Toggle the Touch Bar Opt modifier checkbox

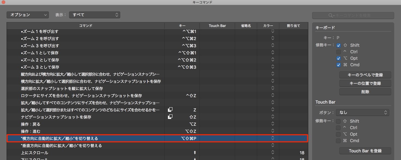coord(338,134)
